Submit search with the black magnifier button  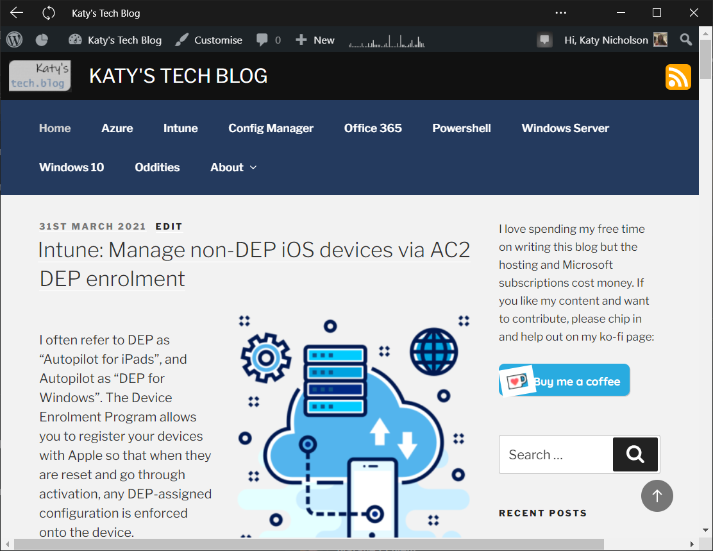pos(635,455)
